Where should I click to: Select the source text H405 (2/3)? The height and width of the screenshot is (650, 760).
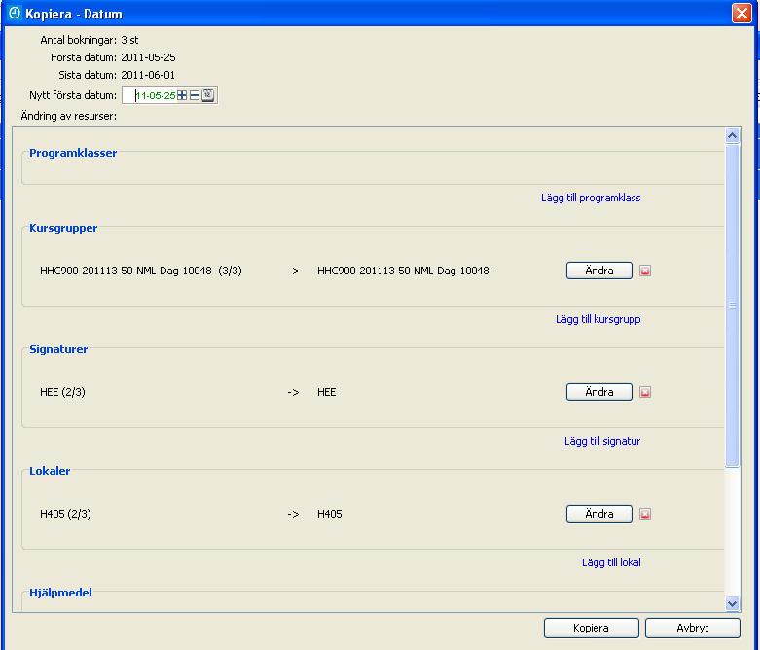(x=65, y=514)
